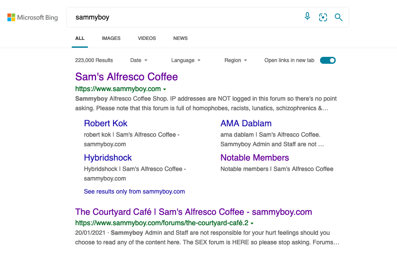Click the microphone voice search icon

pos(307,17)
